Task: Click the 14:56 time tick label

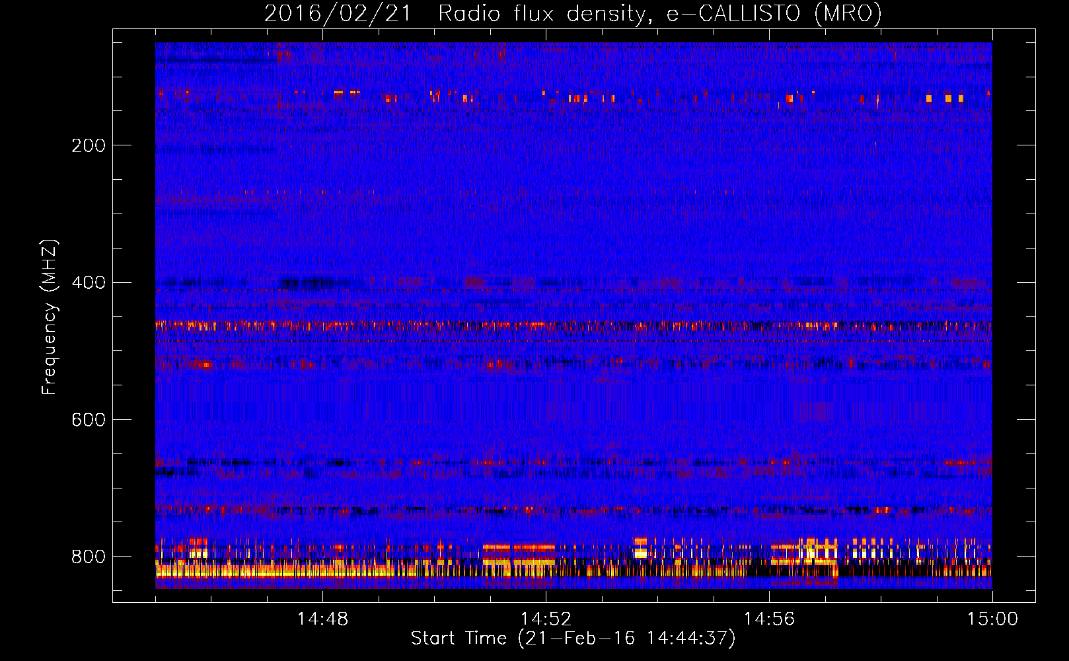Action: pos(769,619)
